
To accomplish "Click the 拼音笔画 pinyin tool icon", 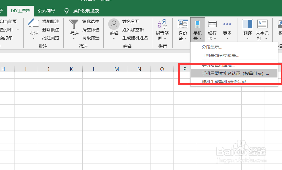I will click(162, 24).
